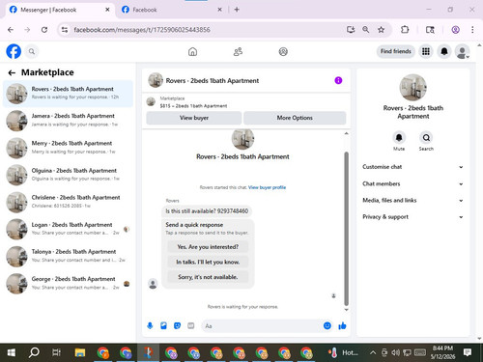Attach a file icon in composer

pos(163,326)
